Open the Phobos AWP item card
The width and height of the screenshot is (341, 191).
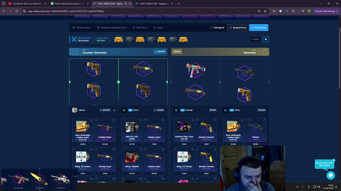255,132
